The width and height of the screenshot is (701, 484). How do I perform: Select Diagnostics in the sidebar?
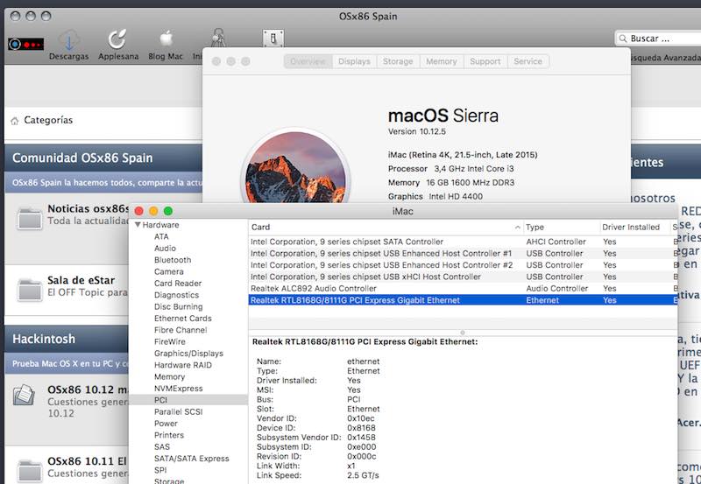[177, 295]
